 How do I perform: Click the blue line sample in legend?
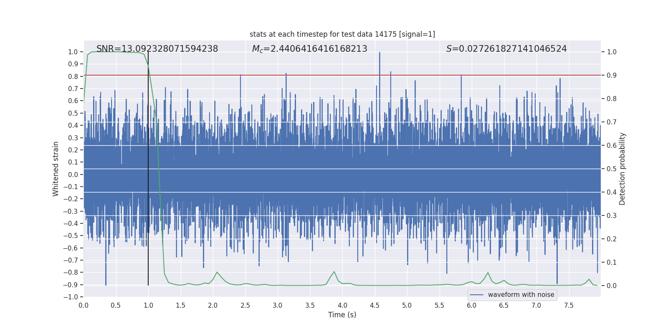[x=477, y=295]
